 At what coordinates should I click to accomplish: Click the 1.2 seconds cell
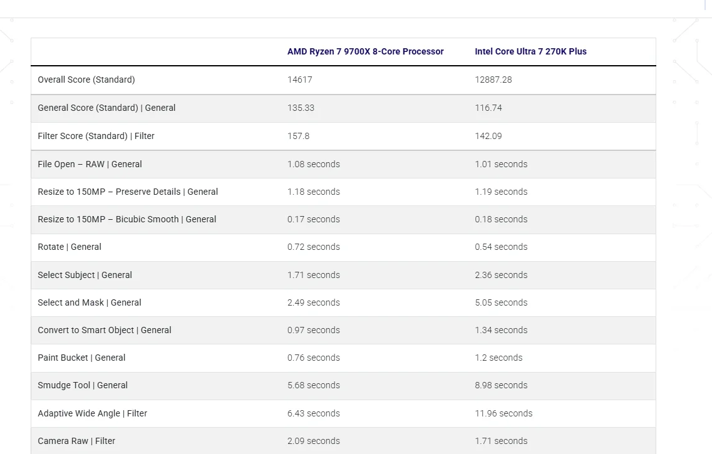[498, 358]
